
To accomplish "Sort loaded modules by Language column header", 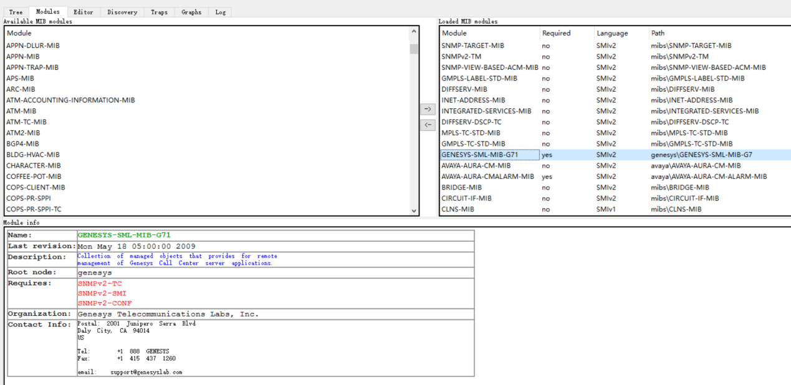I will click(612, 33).
